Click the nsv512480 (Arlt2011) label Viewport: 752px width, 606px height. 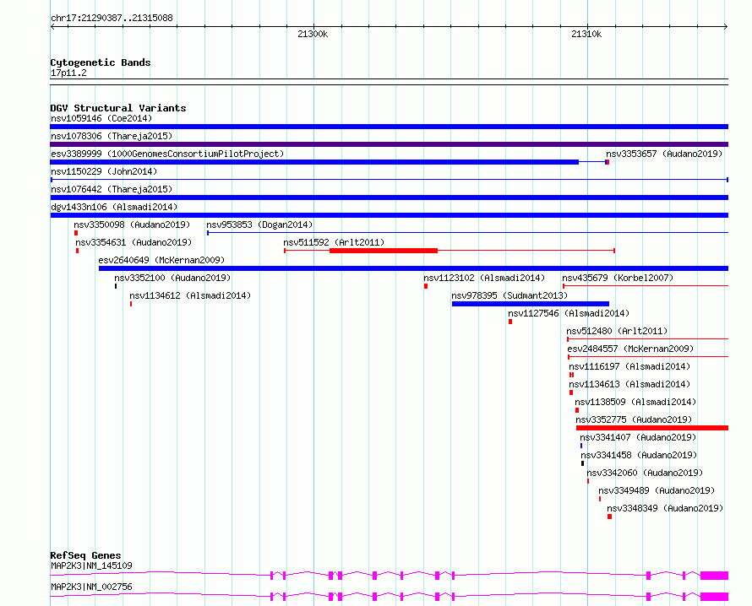pyautogui.click(x=617, y=331)
